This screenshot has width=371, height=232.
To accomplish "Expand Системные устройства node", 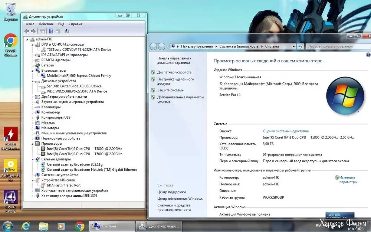I will (33, 175).
